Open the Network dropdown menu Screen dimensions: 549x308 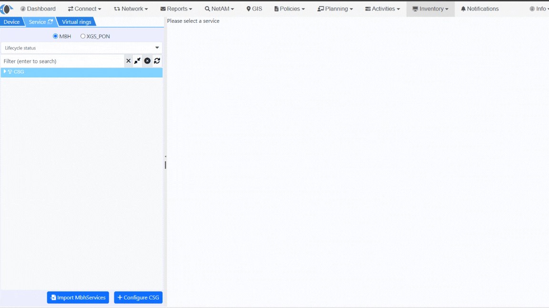131,9
